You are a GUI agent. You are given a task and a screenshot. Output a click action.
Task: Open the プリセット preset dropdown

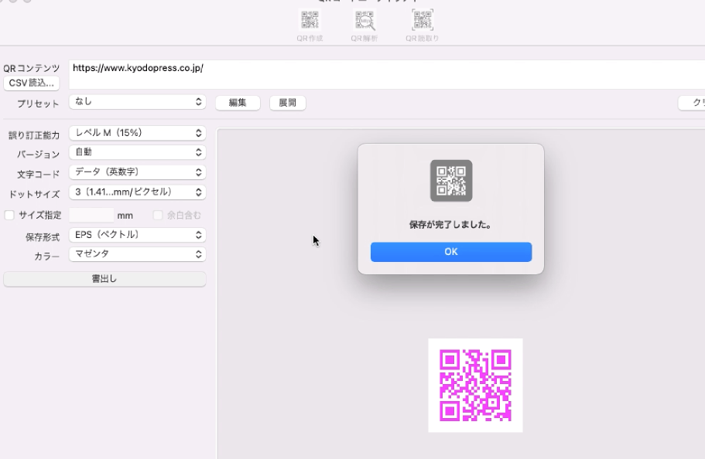137,103
